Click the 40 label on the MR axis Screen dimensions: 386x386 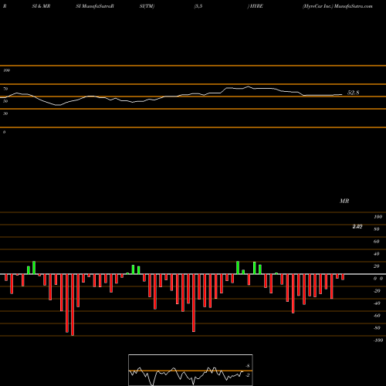click(x=377, y=254)
